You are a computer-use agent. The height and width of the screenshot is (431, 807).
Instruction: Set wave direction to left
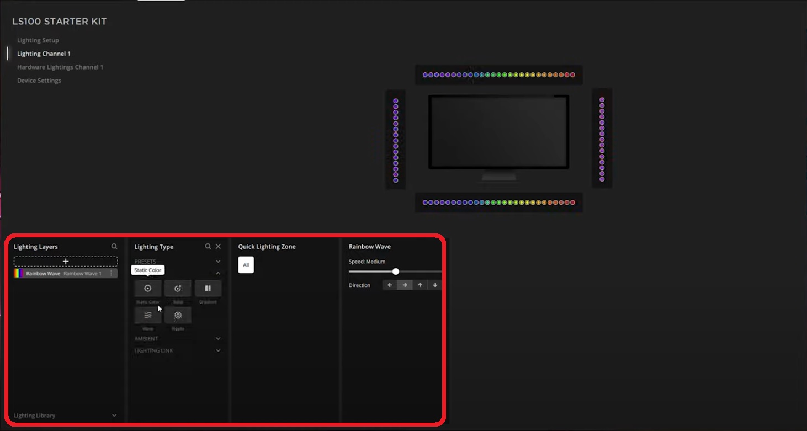coord(390,285)
